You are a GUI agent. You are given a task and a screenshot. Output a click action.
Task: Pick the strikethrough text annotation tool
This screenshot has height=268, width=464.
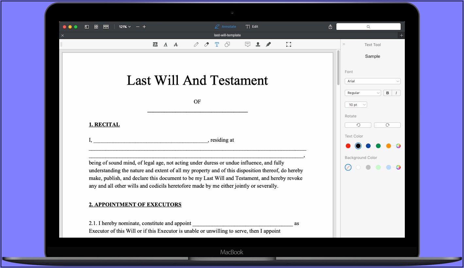tap(176, 45)
